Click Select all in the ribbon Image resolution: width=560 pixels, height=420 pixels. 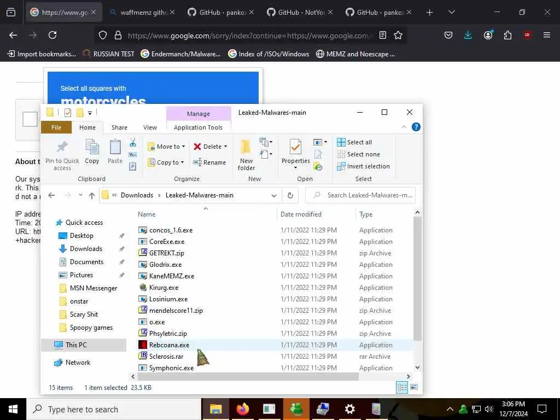354,142
